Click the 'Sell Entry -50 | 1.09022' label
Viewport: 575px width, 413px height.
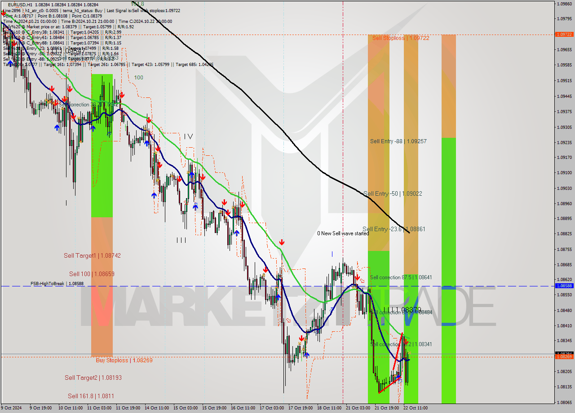[x=393, y=194]
